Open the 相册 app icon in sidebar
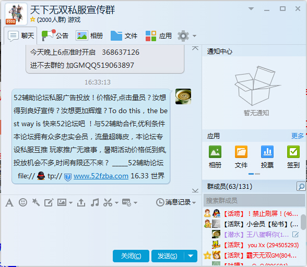Image resolution: width=307 pixels, height=267 pixels. click(215, 157)
